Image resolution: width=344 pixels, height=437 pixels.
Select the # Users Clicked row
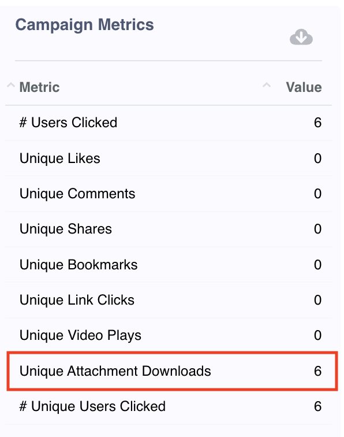coord(169,123)
